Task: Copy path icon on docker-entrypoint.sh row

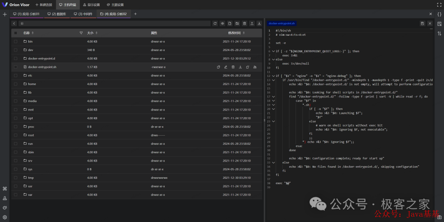Action: [x=218, y=67]
